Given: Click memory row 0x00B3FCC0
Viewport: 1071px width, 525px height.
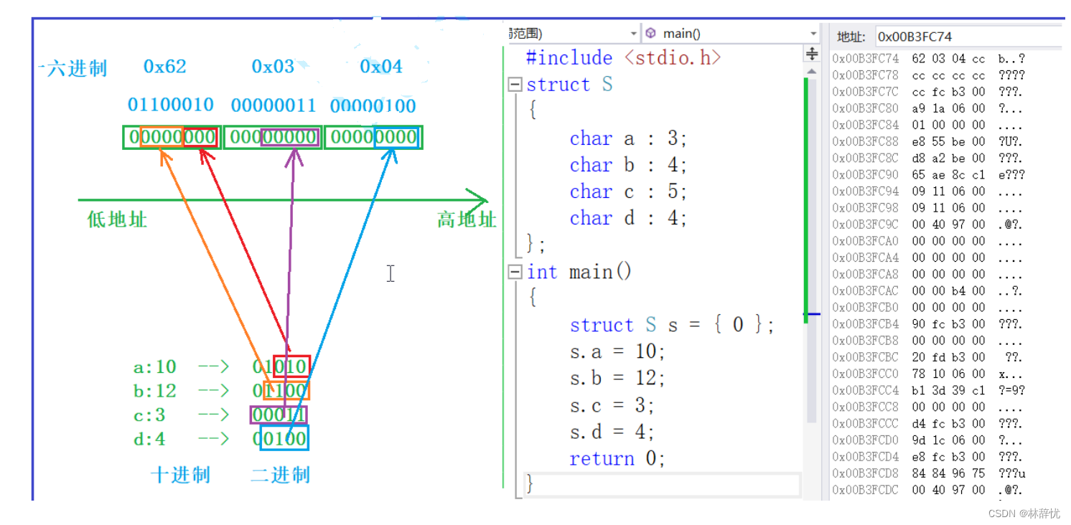Looking at the screenshot, I should (x=928, y=374).
